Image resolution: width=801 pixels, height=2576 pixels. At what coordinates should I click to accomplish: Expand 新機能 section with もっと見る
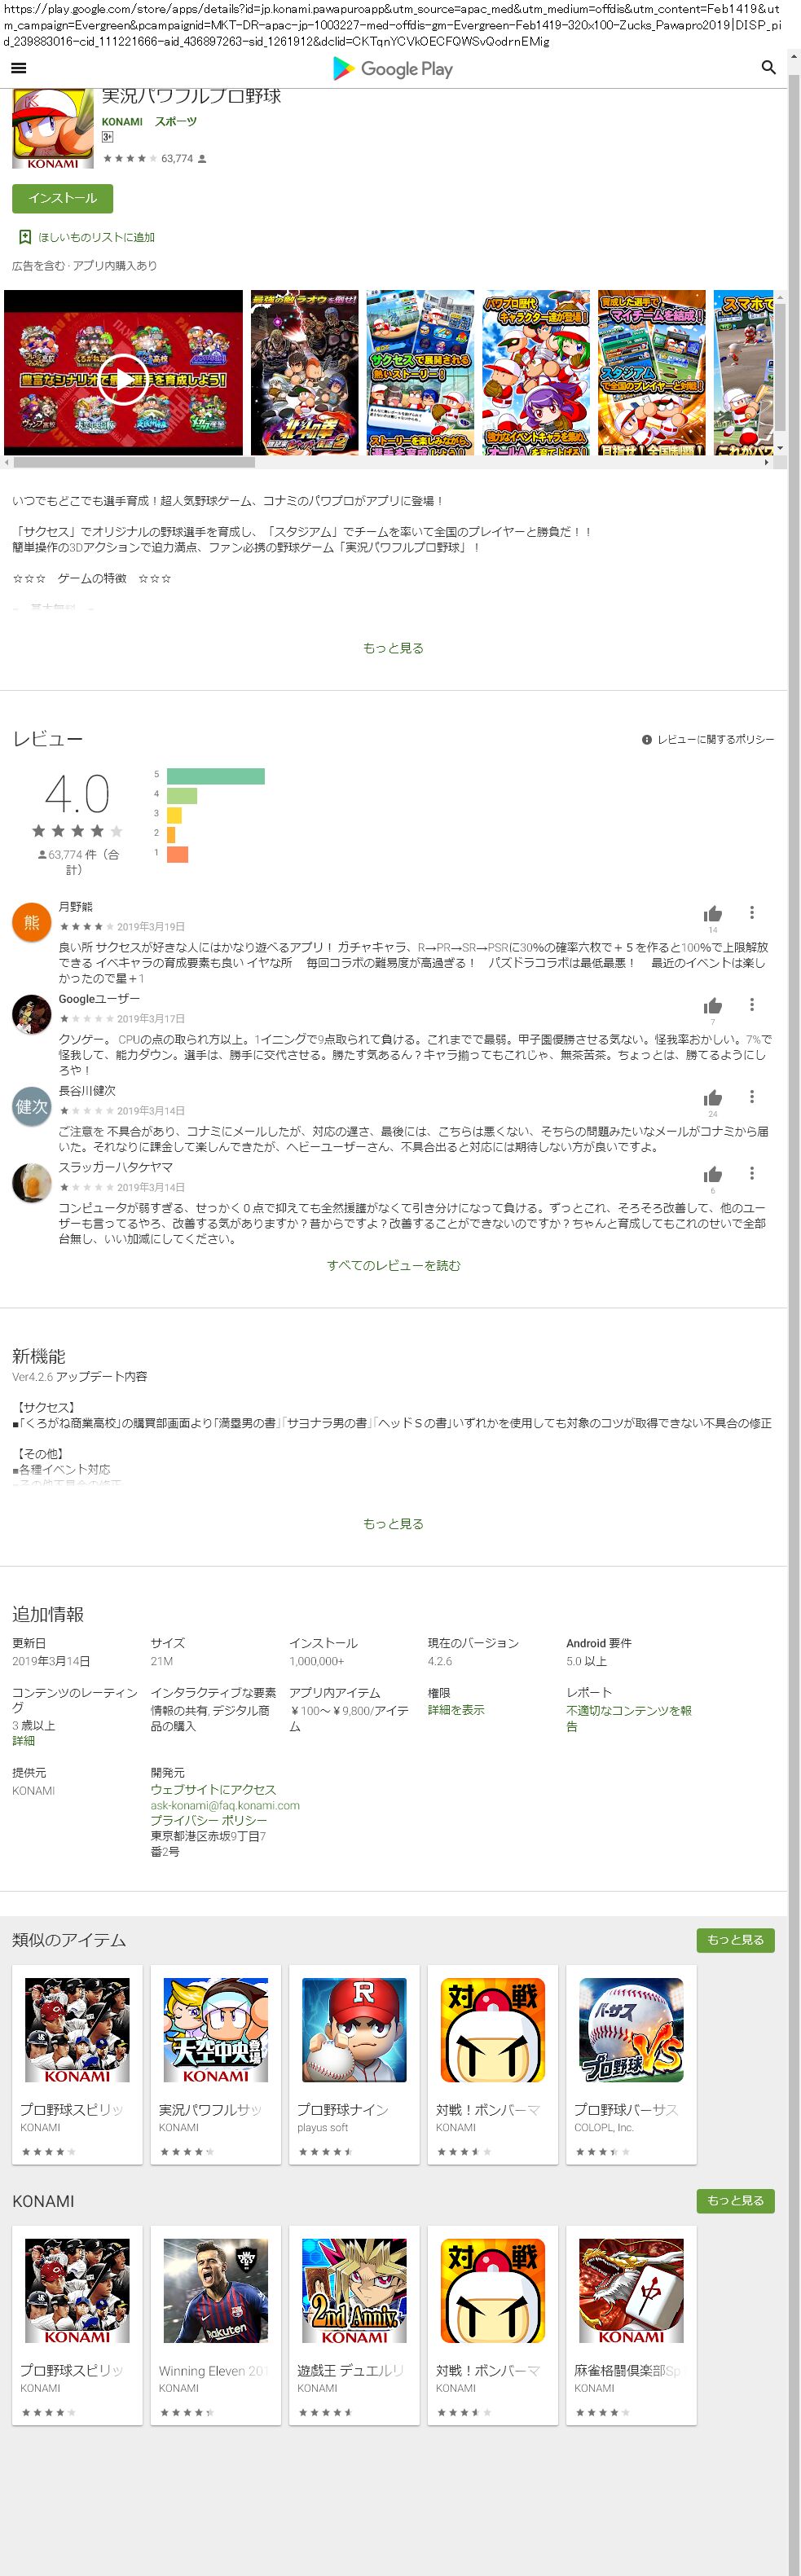tap(393, 1524)
